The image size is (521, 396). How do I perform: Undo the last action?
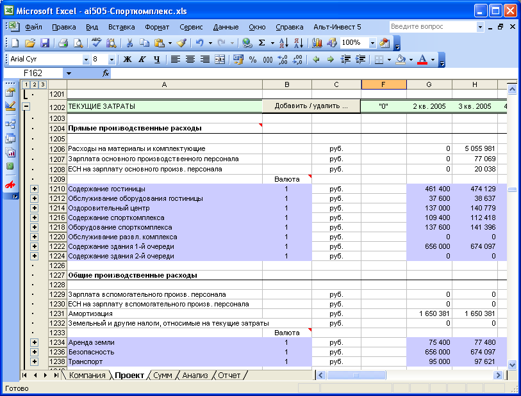coord(199,43)
